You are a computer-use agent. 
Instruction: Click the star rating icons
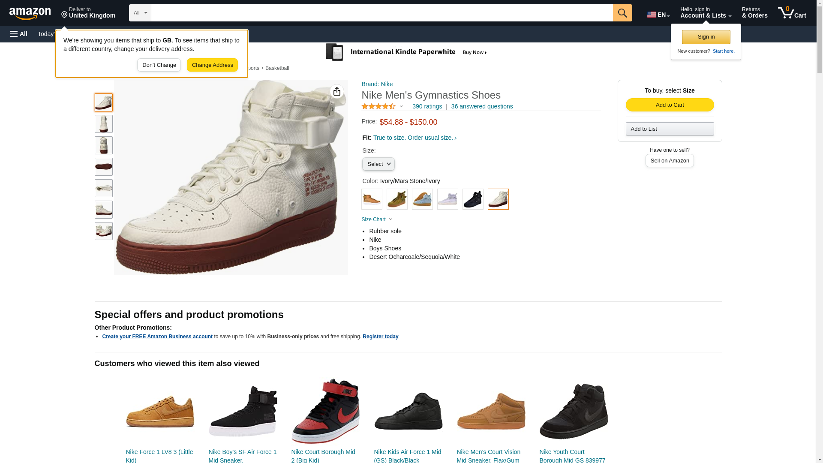click(x=378, y=106)
